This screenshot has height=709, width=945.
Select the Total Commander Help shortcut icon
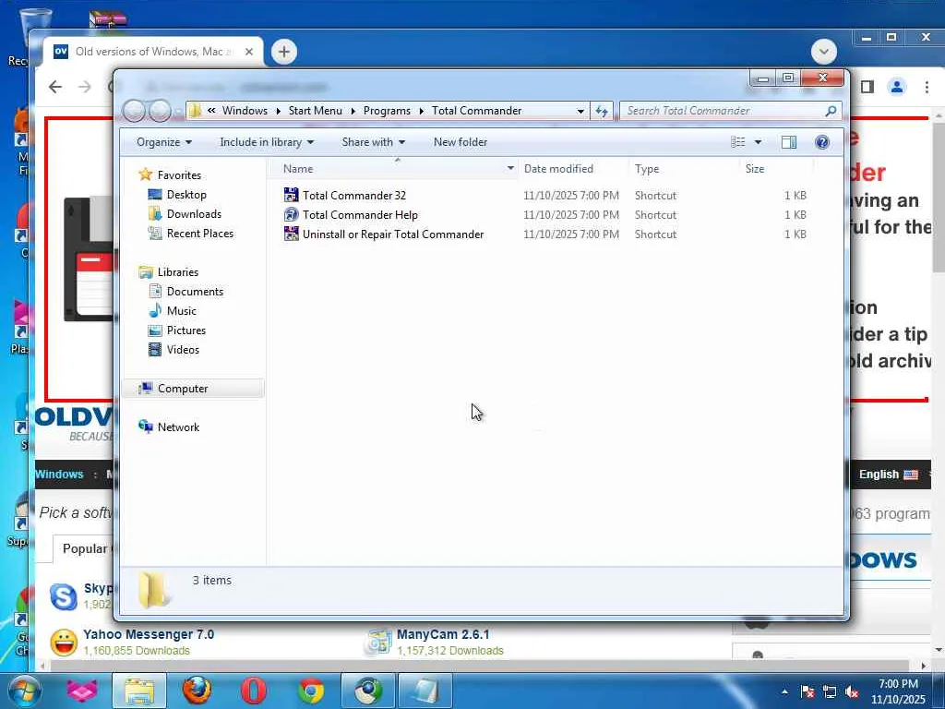[291, 214]
